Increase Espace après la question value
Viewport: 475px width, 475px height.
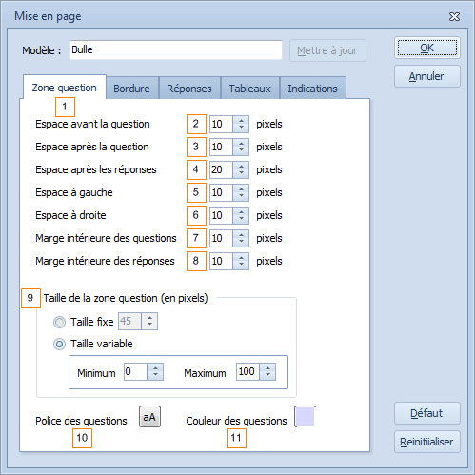pos(241,143)
